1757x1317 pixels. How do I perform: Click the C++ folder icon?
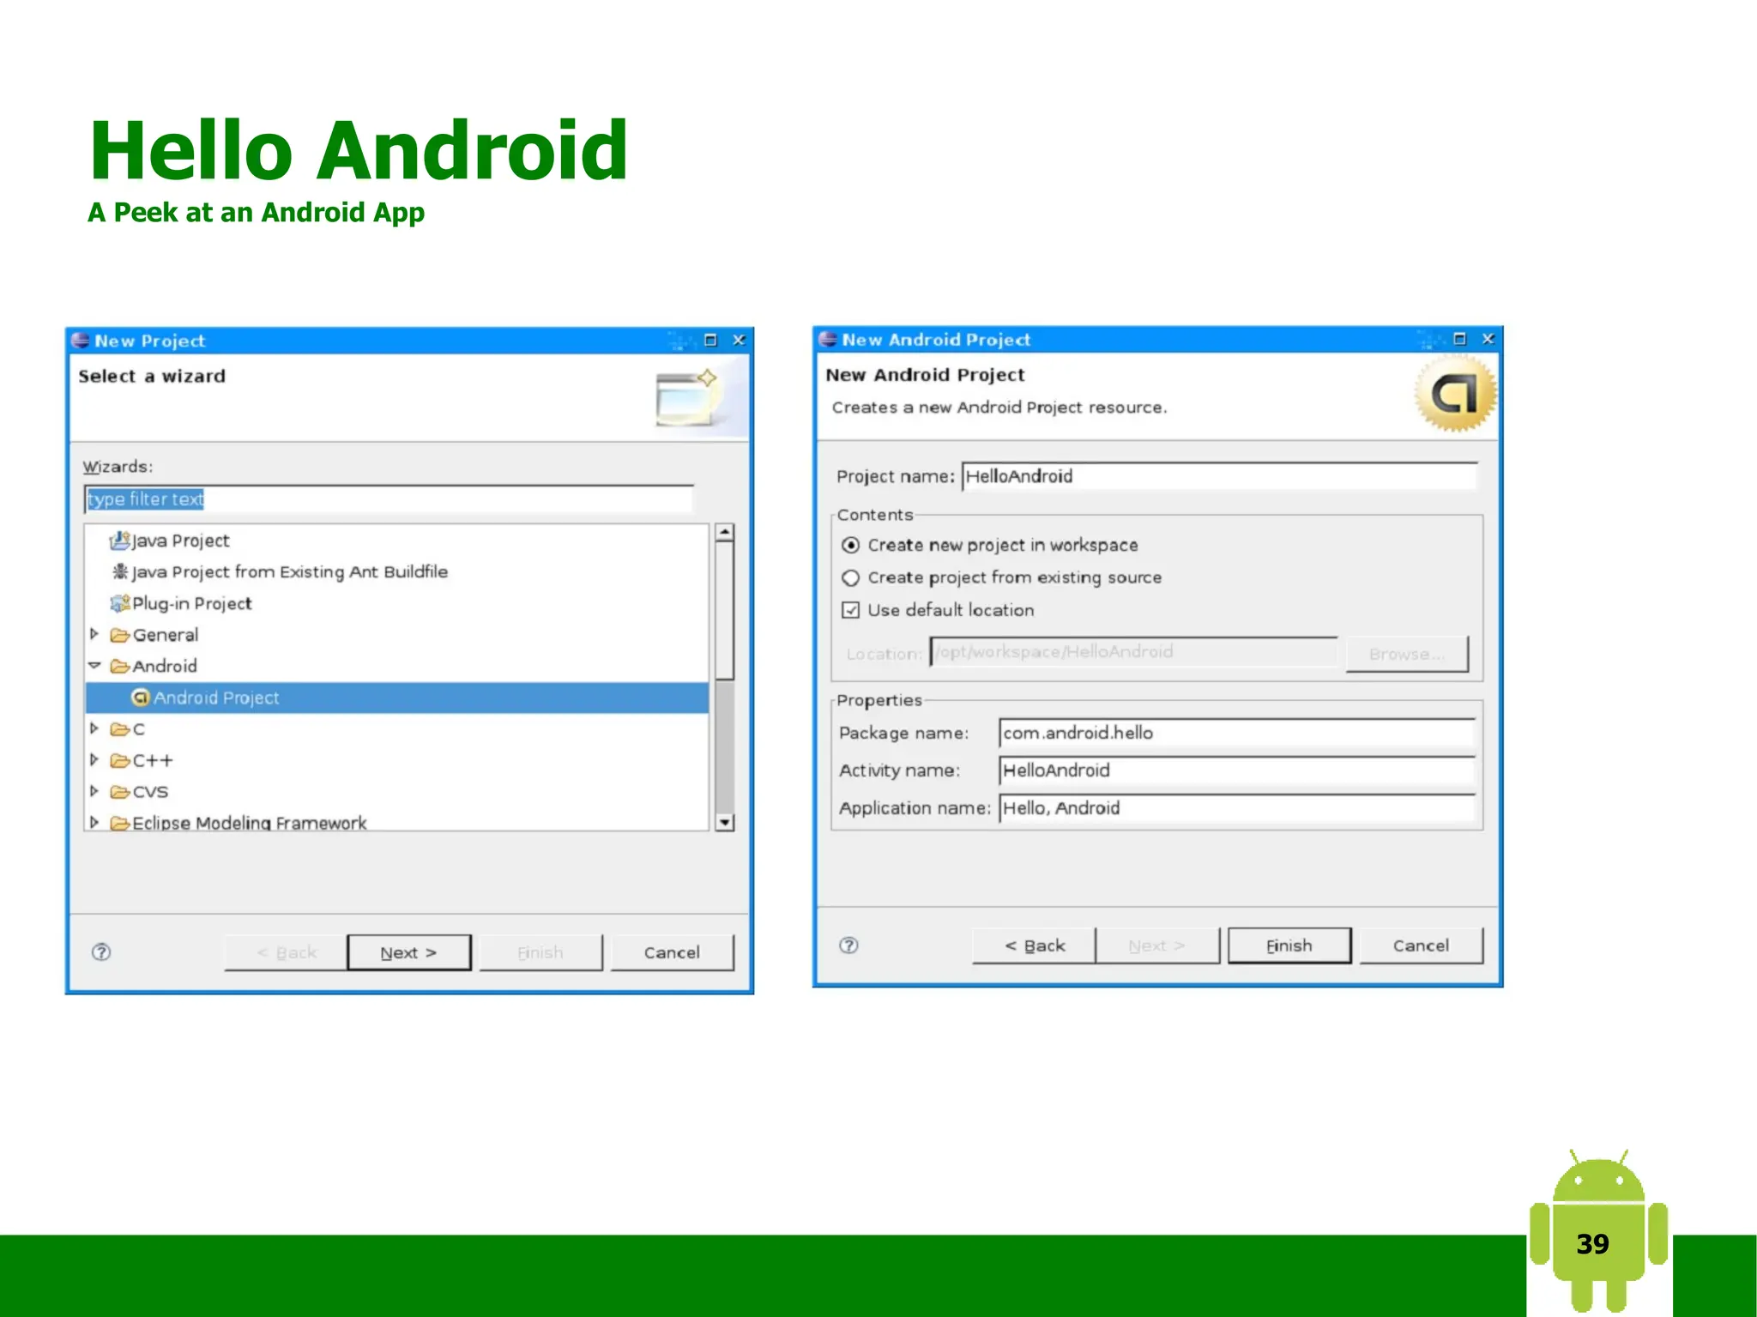[x=120, y=760]
